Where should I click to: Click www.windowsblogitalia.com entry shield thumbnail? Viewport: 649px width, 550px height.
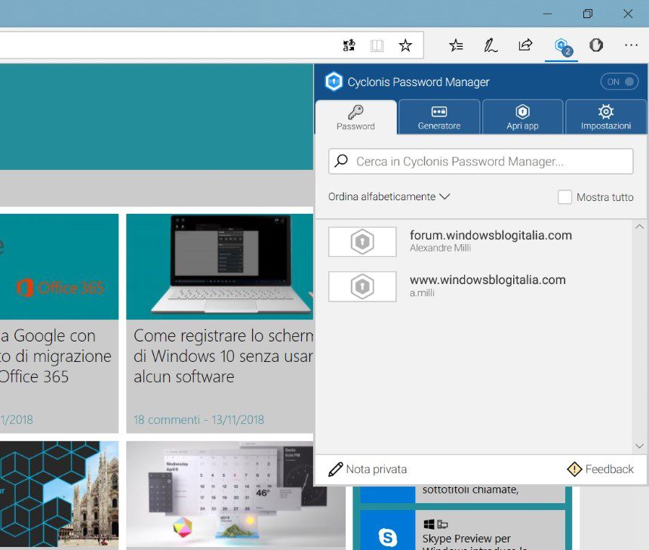pos(362,286)
